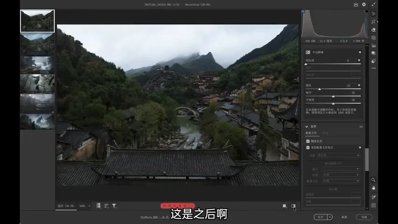The width and height of the screenshot is (398, 224).
Task: Click the filmstrip filter funnel icon
Action: pyautogui.click(x=114, y=206)
